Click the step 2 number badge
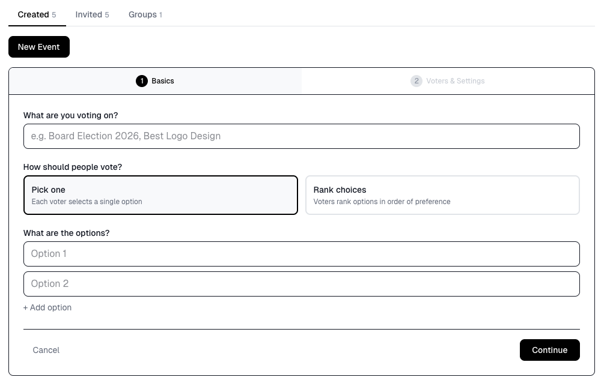Viewport: 607px width, 386px height. [416, 81]
